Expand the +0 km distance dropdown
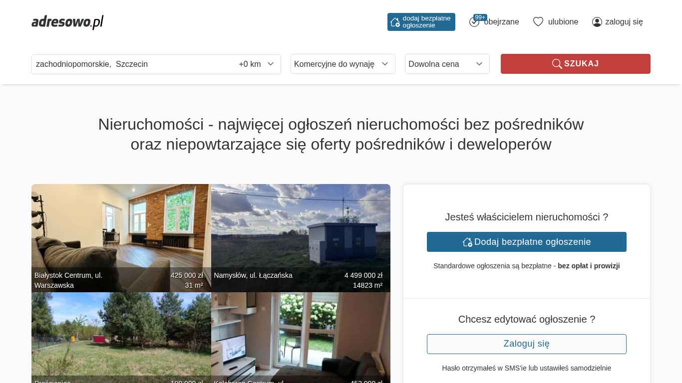The image size is (682, 383). coord(256,64)
